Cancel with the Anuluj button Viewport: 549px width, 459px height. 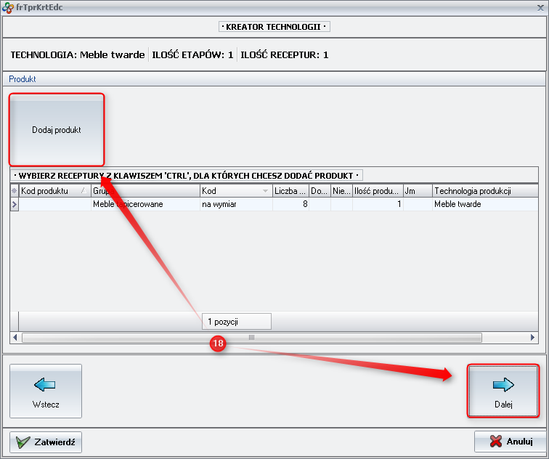(x=511, y=441)
